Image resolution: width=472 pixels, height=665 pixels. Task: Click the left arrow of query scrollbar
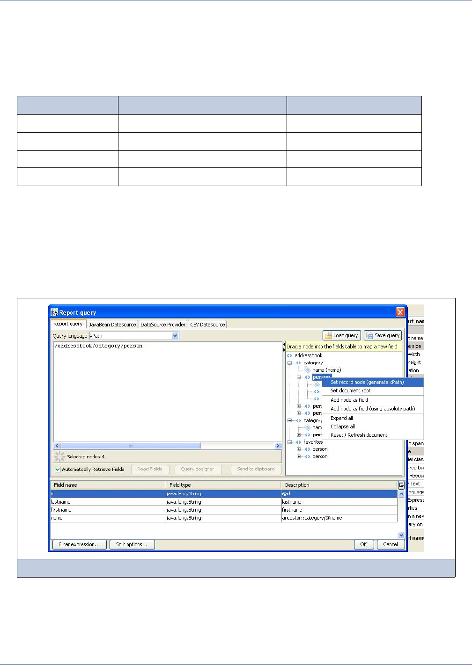coord(57,446)
